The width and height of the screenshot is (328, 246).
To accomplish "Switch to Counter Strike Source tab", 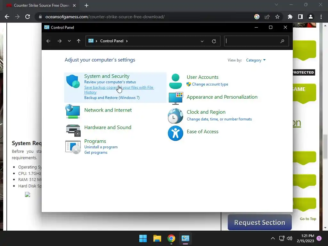I will coord(41,5).
